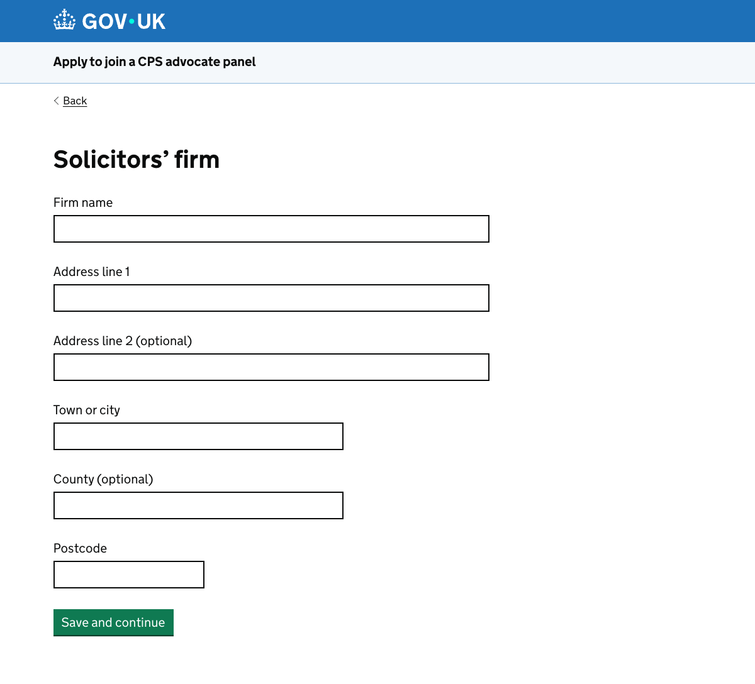
Task: Focus the Firm name input field
Action: point(271,229)
